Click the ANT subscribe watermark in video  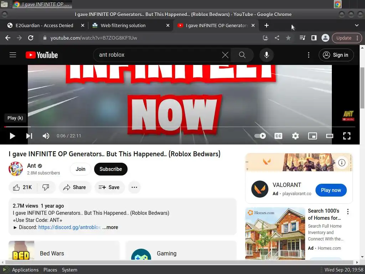[348, 116]
